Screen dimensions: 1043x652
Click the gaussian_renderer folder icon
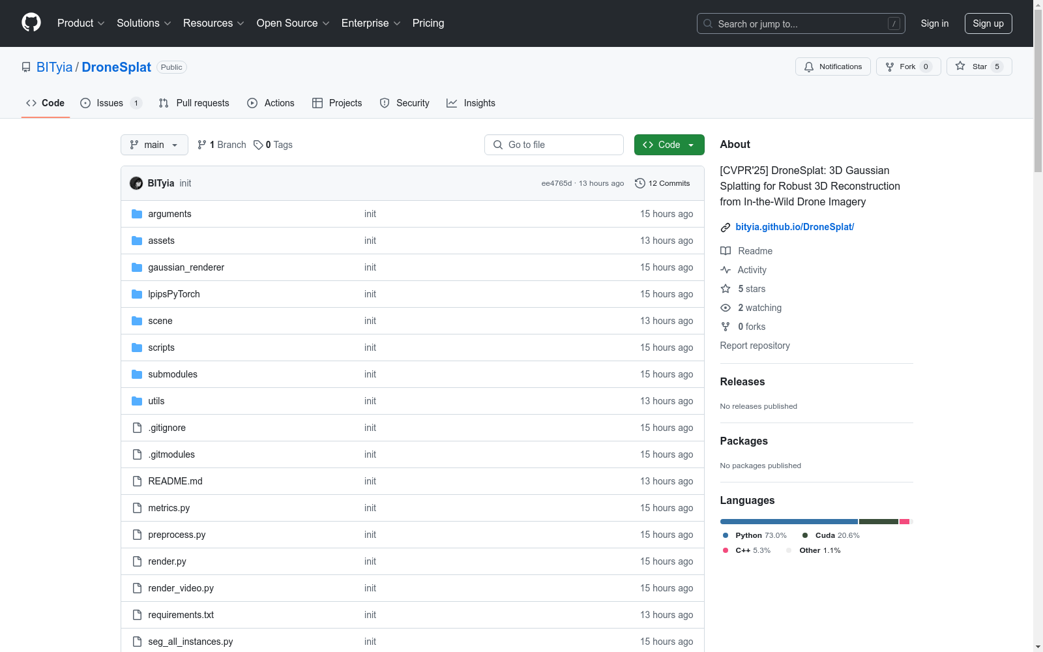tap(137, 267)
